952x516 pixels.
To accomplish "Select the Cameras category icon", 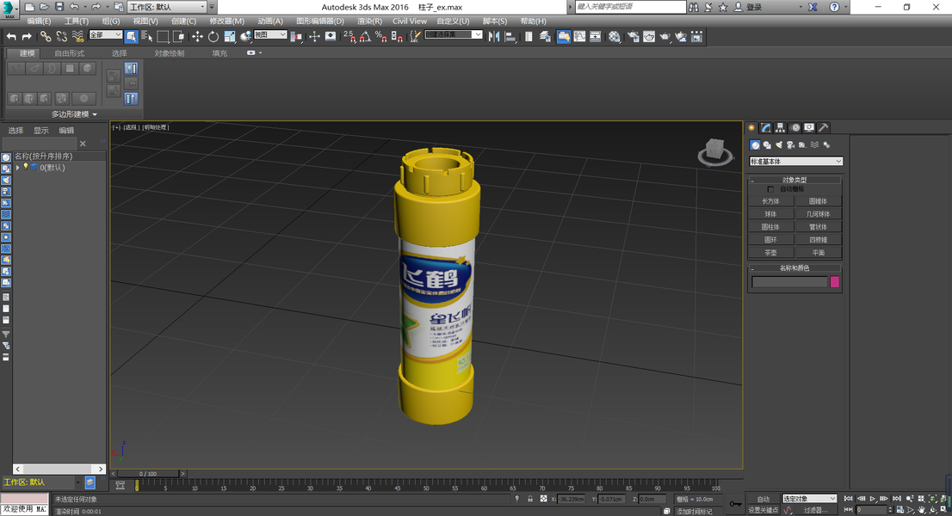I will tap(790, 145).
